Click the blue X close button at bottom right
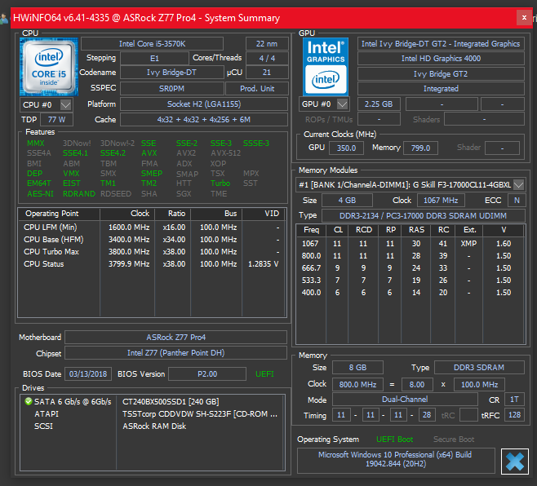Viewport: 537px width, 486px height. coord(515,462)
